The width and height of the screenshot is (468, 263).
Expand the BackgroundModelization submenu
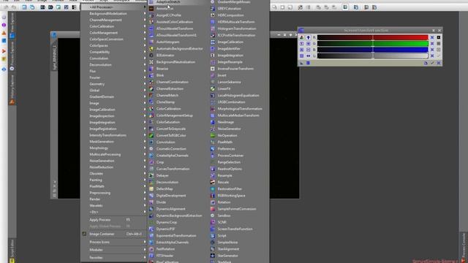[x=114, y=13]
